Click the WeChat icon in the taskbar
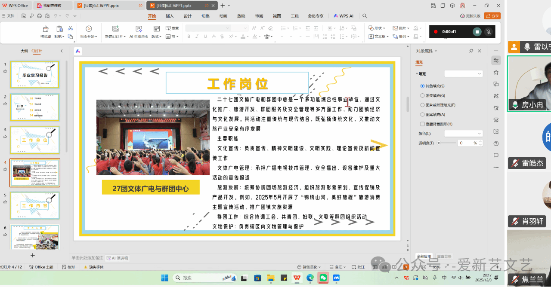Image resolution: width=551 pixels, height=287 pixels. point(323,278)
